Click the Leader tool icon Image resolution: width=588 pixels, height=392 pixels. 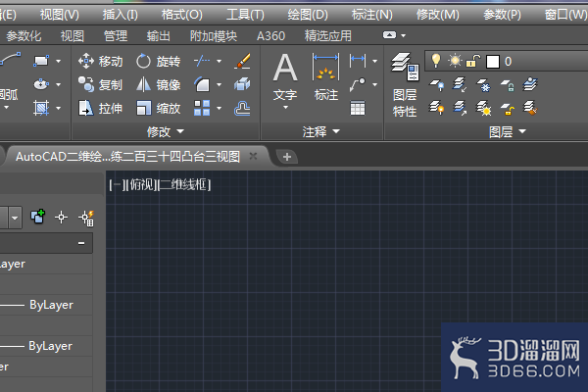[358, 84]
